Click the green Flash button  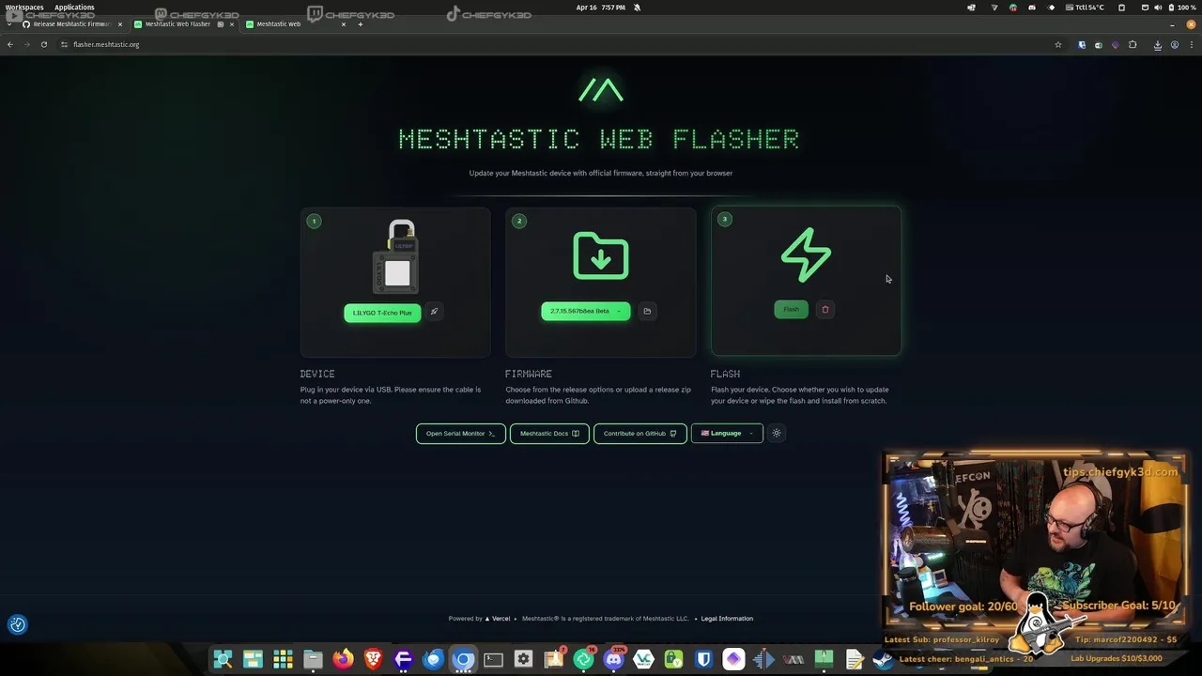pyautogui.click(x=791, y=309)
